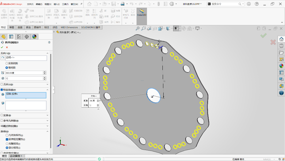
Task: Click the Print icon in the top toolbar
Action: pos(123,4)
